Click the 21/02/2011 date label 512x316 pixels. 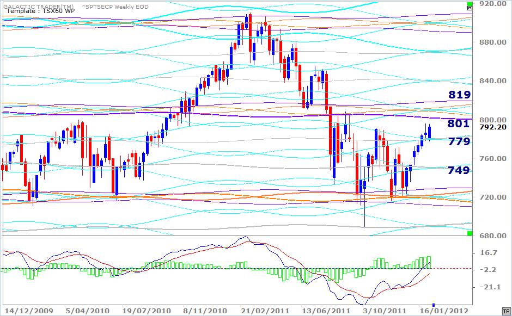pos(265,311)
